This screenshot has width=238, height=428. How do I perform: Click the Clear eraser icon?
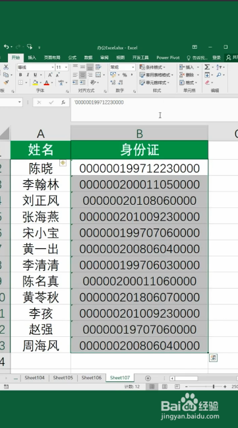point(207,83)
